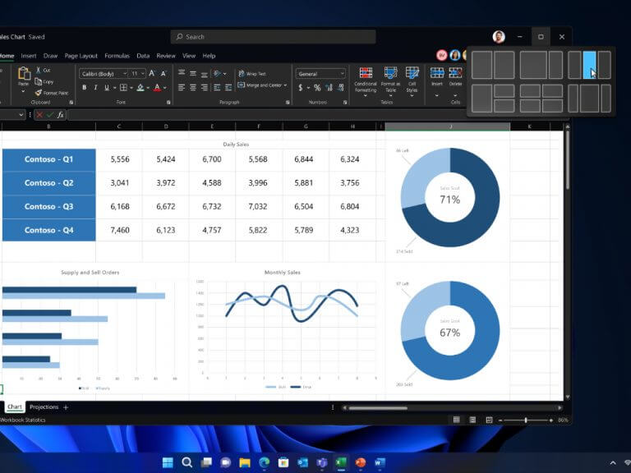Toggle italic formatting
Screen dimensions: 631x473
click(x=95, y=87)
